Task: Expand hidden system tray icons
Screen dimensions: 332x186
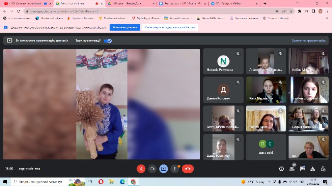Action: pyautogui.click(x=269, y=181)
